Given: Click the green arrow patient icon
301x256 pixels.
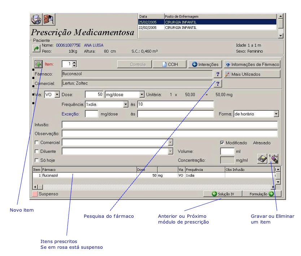Looking at the screenshot, I should point(36,49).
